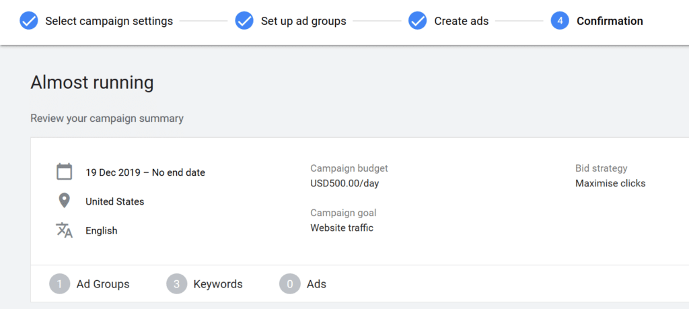Viewport: 689px width, 309px height.
Task: Click the USD500.00/day campaign budget value
Action: point(344,183)
